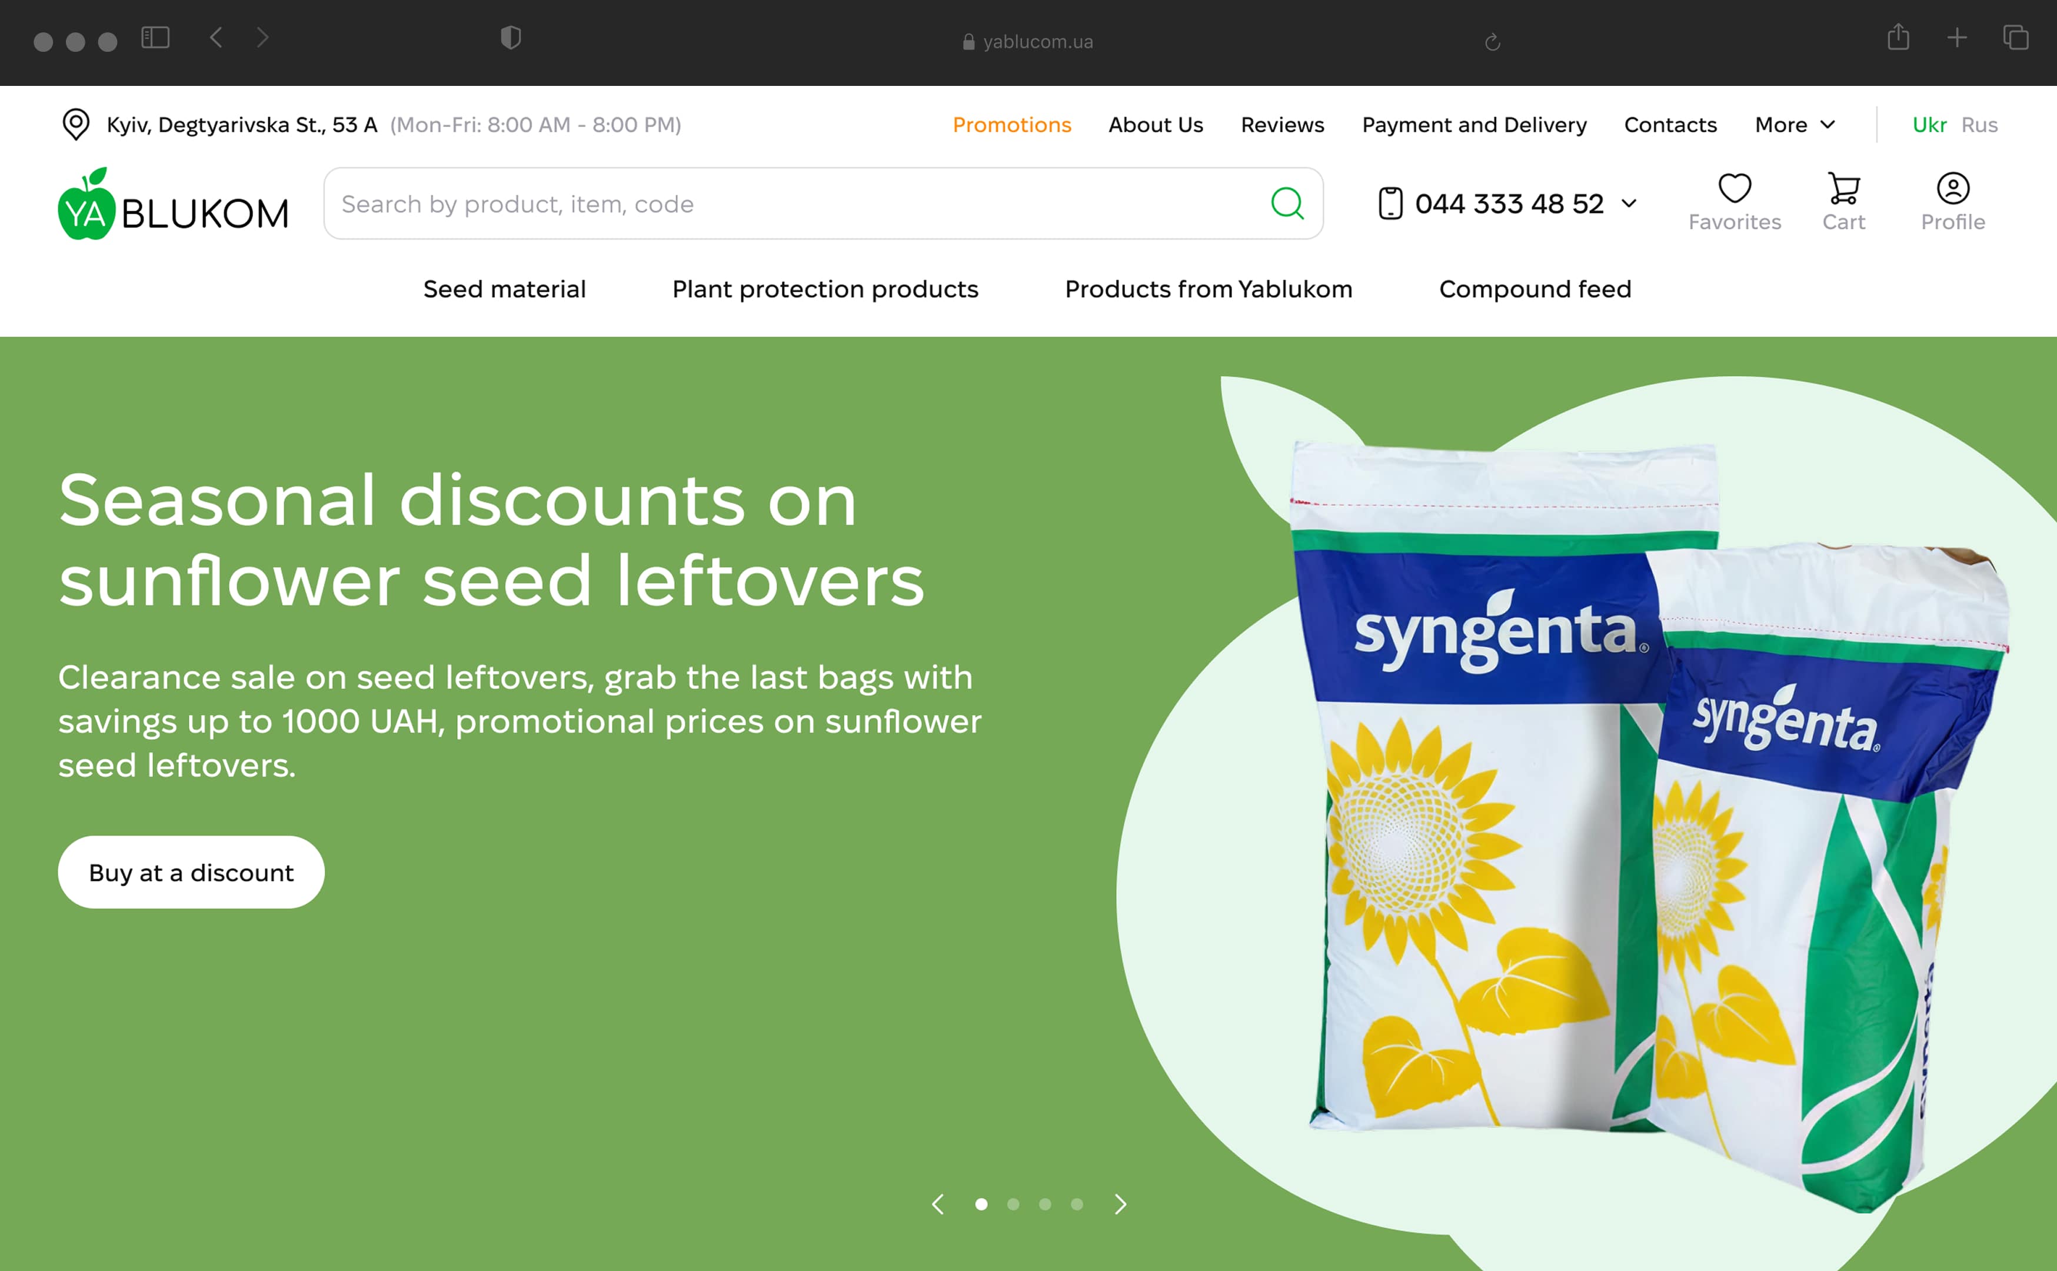Expand the phone number dropdown chevron
Viewport: 2057px width, 1271px height.
click(1629, 204)
